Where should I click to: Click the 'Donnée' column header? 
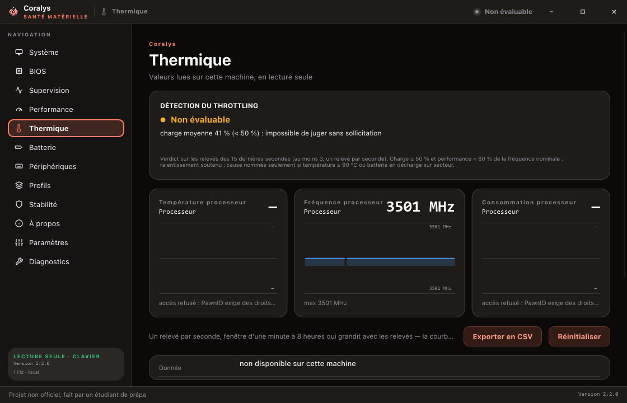(170, 368)
